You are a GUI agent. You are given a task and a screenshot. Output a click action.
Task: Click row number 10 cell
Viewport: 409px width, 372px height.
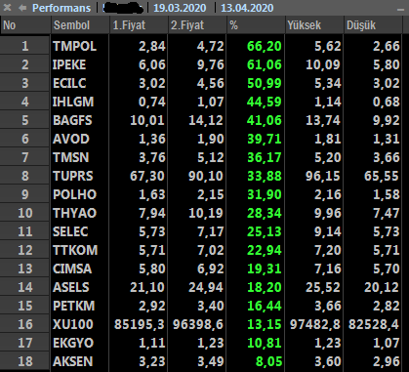click(x=25, y=213)
